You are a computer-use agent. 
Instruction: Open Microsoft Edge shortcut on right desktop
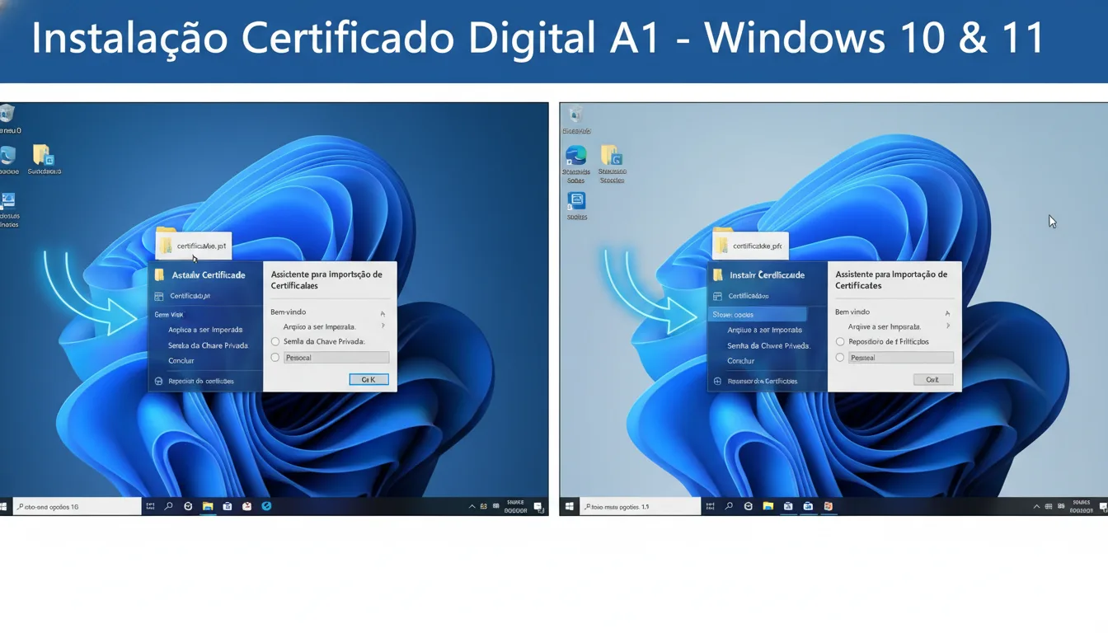(576, 155)
